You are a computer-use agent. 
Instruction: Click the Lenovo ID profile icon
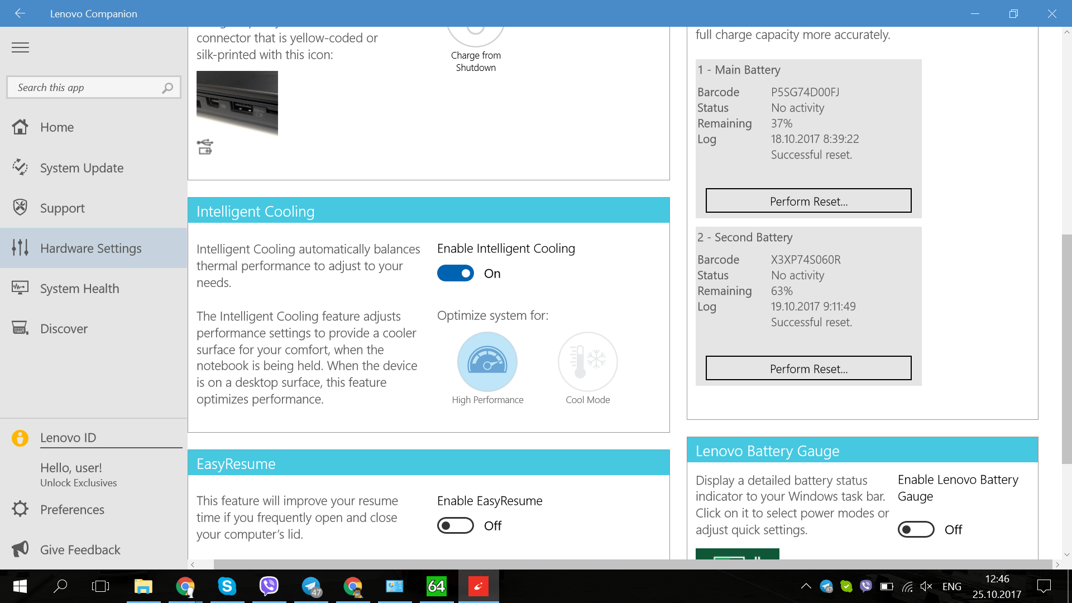click(x=20, y=438)
